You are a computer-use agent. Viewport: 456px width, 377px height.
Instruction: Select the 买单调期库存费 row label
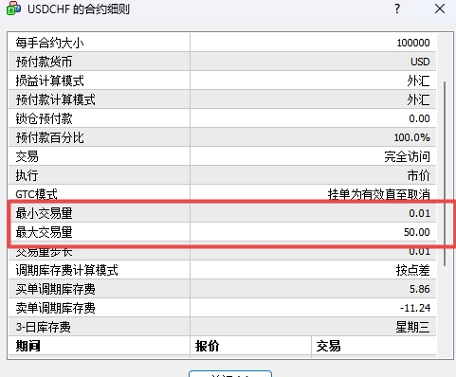[55, 289]
